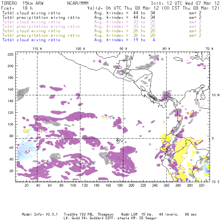Click the "Valid: 06 UTC Thu 08 Mar 12" text
This screenshot has width=221, height=221.
(123, 8)
